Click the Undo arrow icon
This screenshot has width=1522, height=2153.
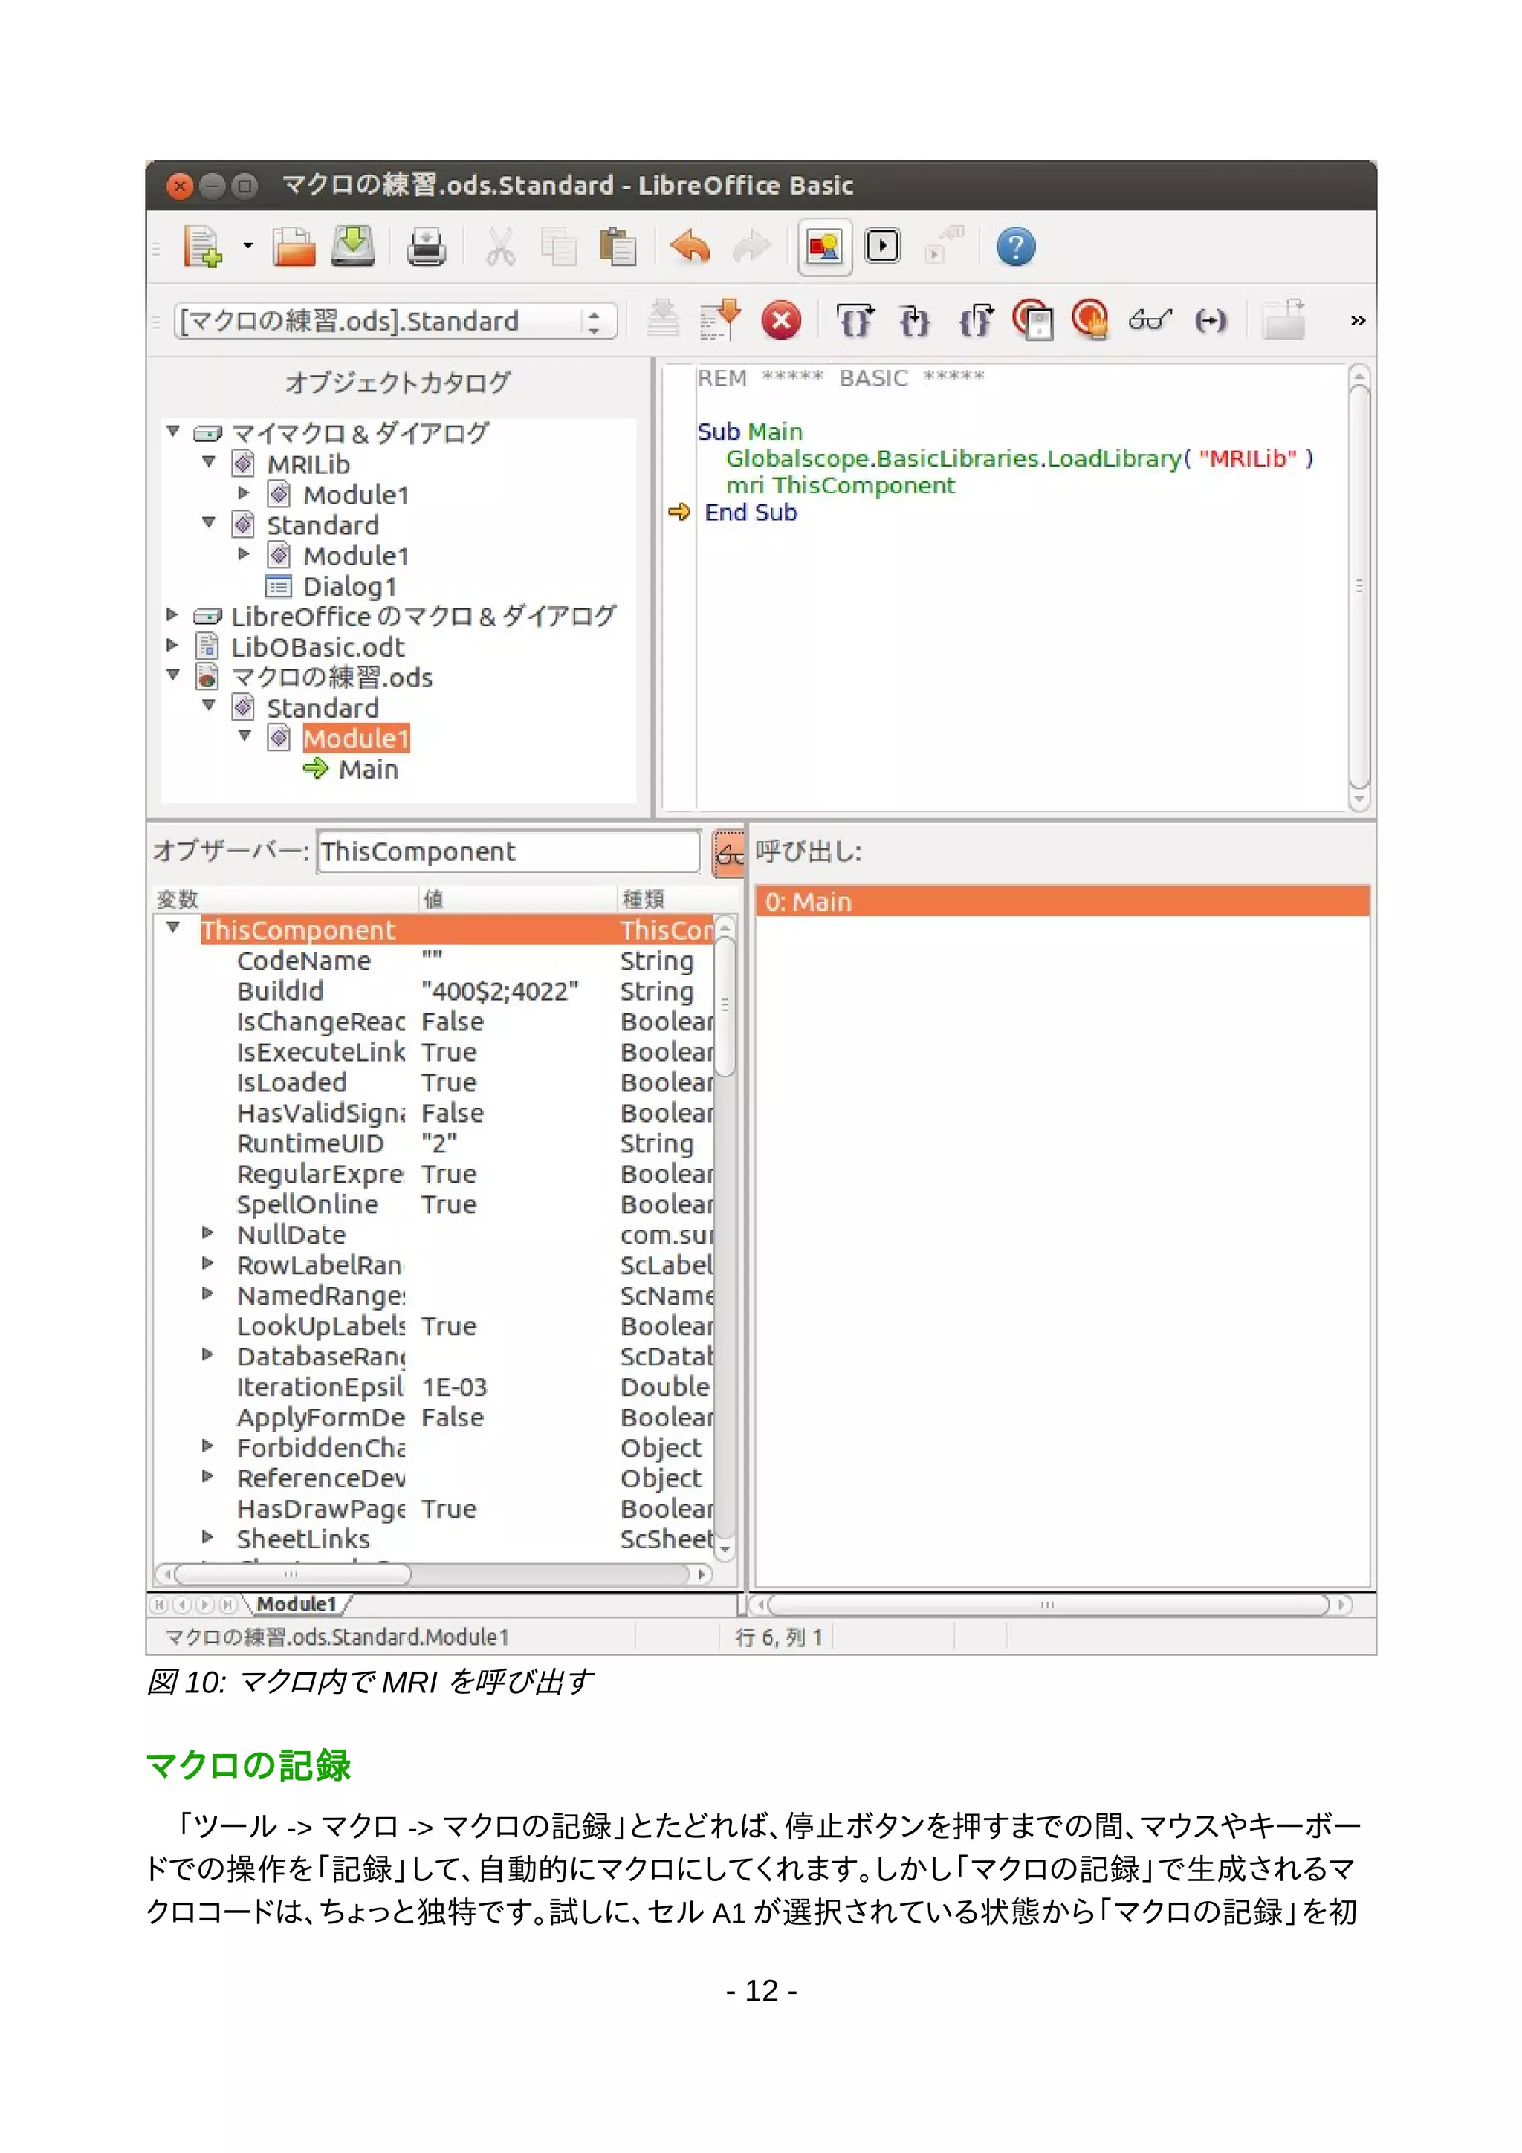point(691,247)
